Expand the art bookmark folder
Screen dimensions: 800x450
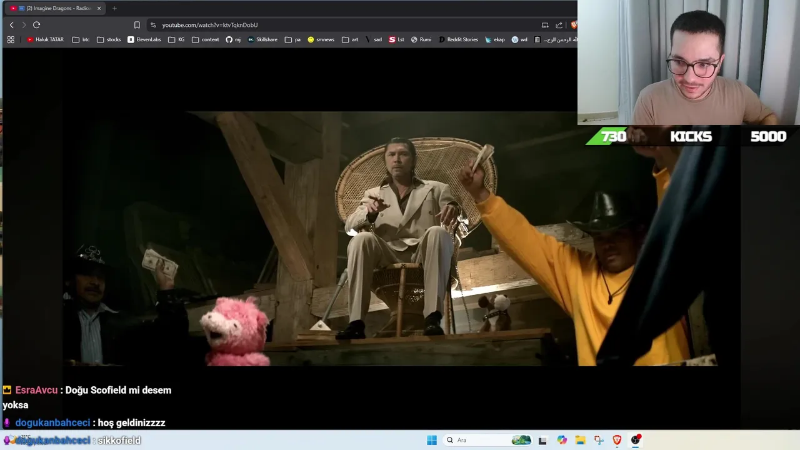pos(350,39)
